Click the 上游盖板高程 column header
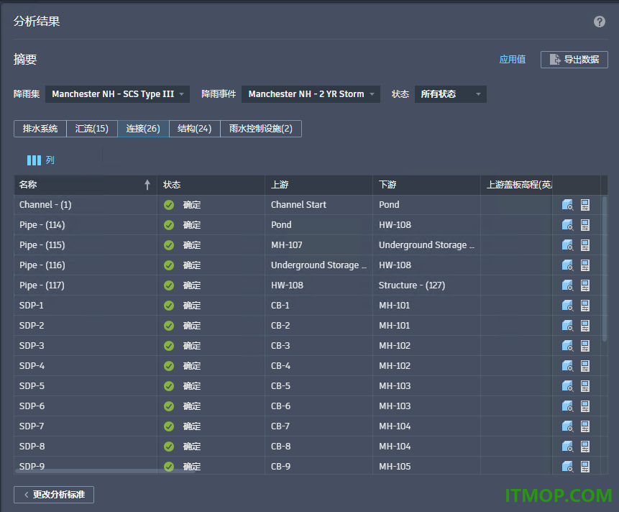This screenshot has width=619, height=512. (x=516, y=185)
